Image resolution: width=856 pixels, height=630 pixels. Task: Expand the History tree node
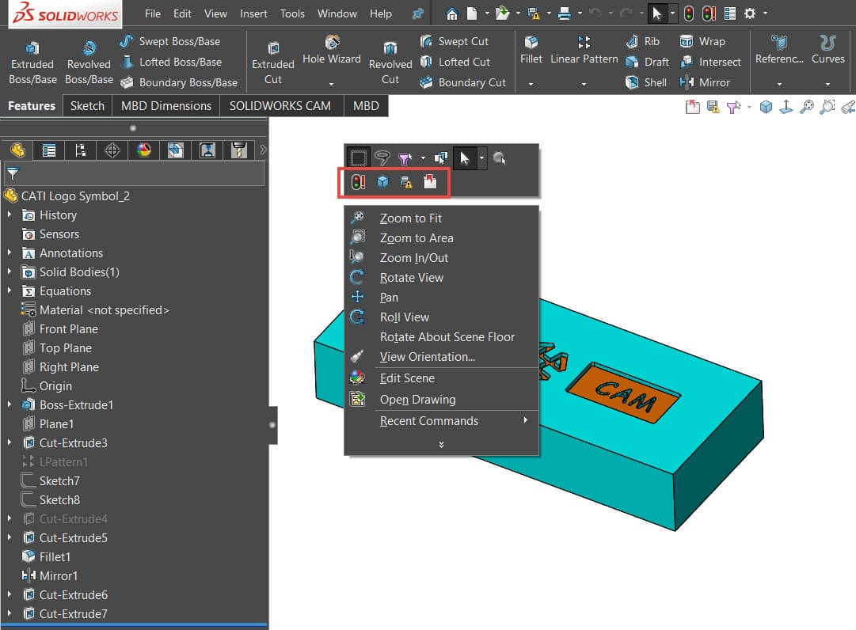point(10,215)
